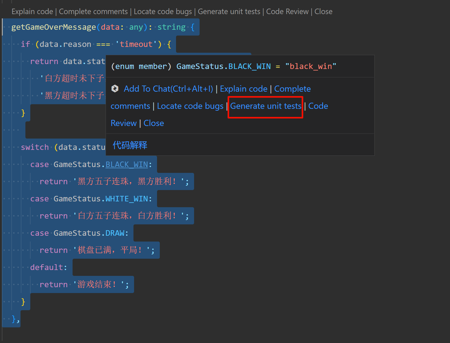Select Explain code in the hover popup
Screen dimensions: 450x343
coord(244,89)
